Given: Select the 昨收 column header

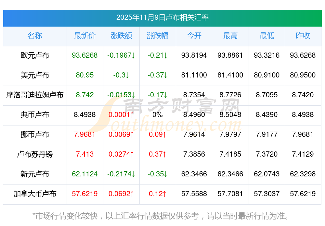Looking at the screenshot, I should [x=303, y=36].
